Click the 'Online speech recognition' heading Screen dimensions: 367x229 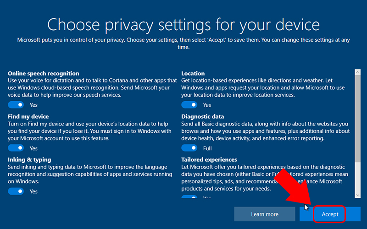(44, 73)
